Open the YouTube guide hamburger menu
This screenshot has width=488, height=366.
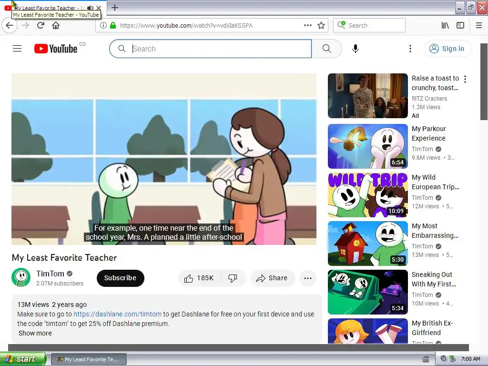[17, 49]
